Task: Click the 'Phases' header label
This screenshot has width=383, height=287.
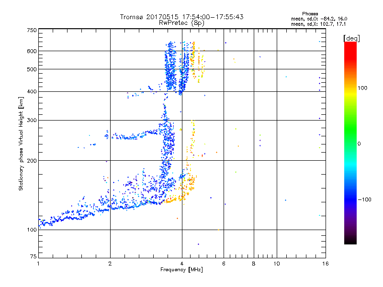Action: click(310, 14)
